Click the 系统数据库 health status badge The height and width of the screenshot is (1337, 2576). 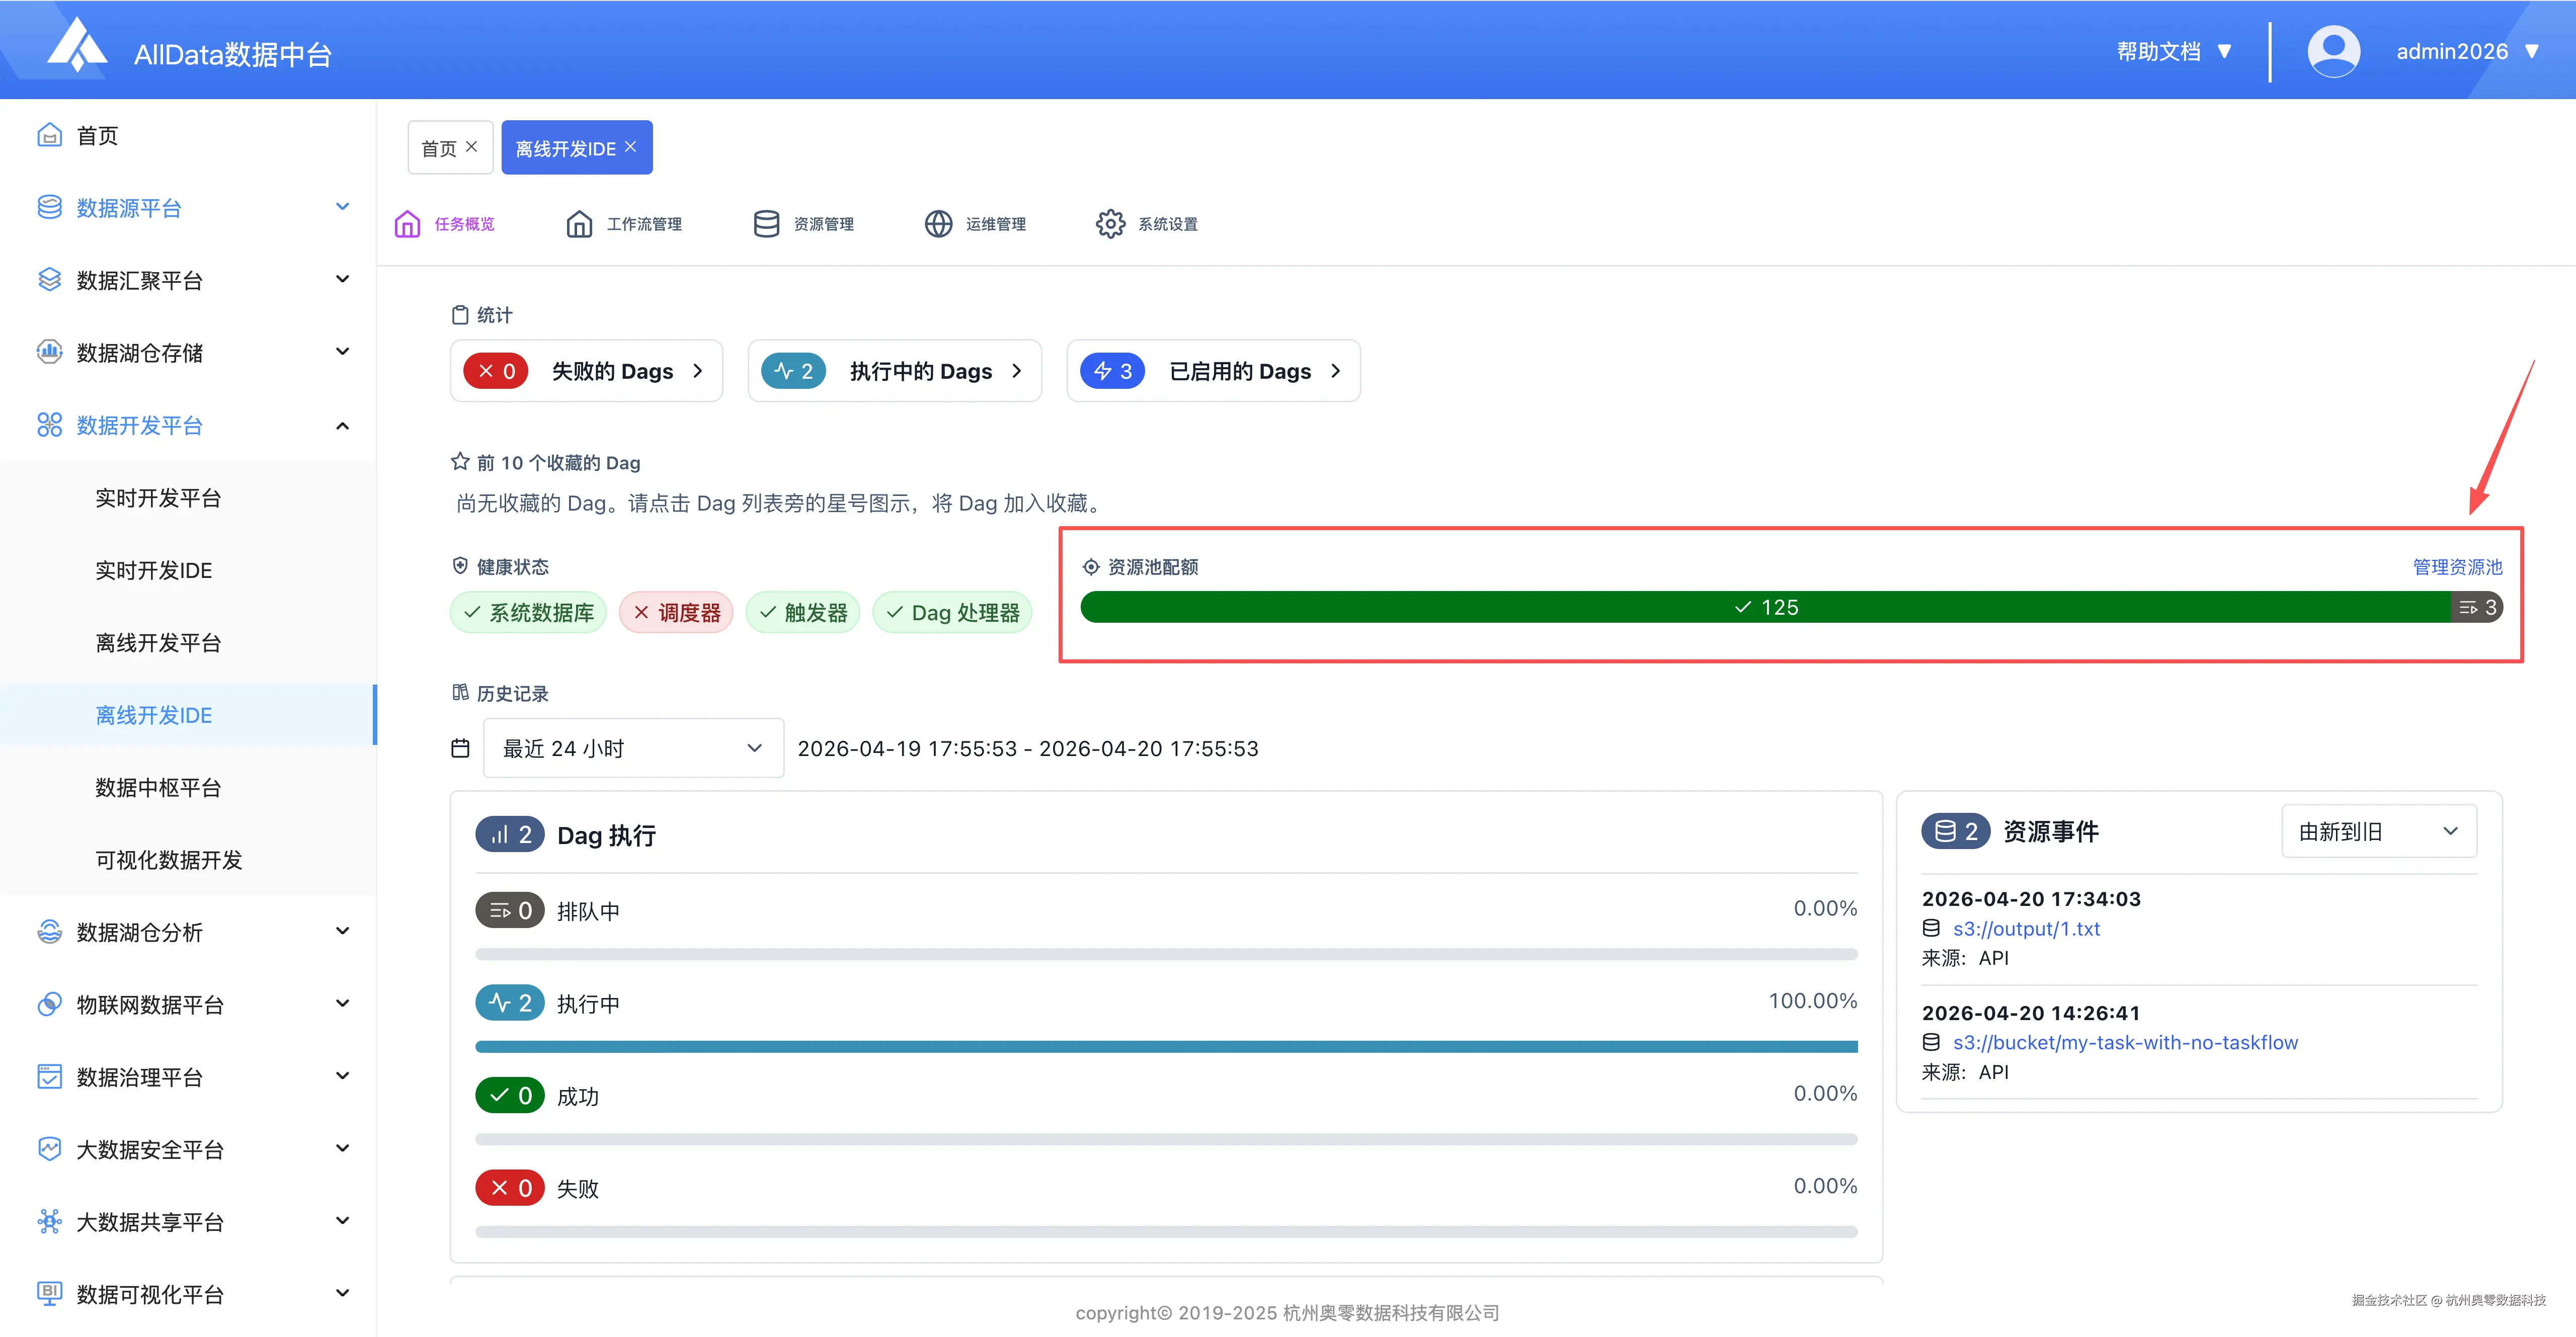(528, 612)
